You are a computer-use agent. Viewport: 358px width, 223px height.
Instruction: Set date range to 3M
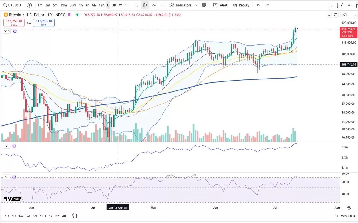coord(27,216)
